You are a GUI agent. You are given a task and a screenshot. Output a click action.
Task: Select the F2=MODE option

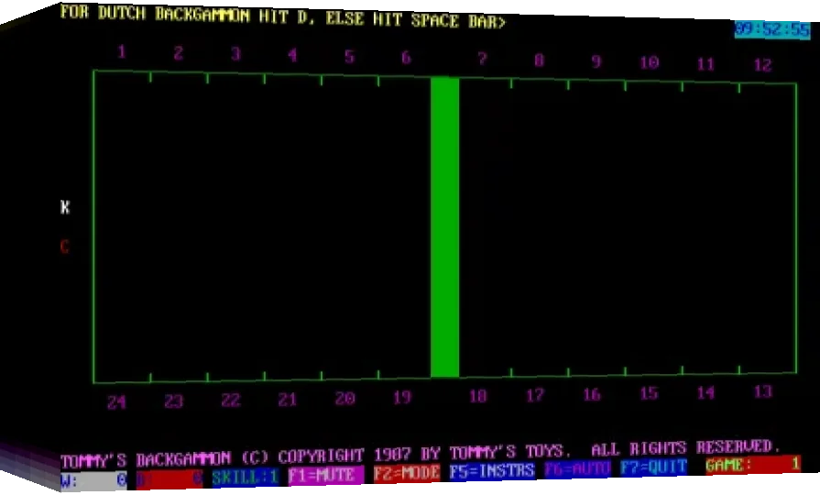tap(407, 472)
